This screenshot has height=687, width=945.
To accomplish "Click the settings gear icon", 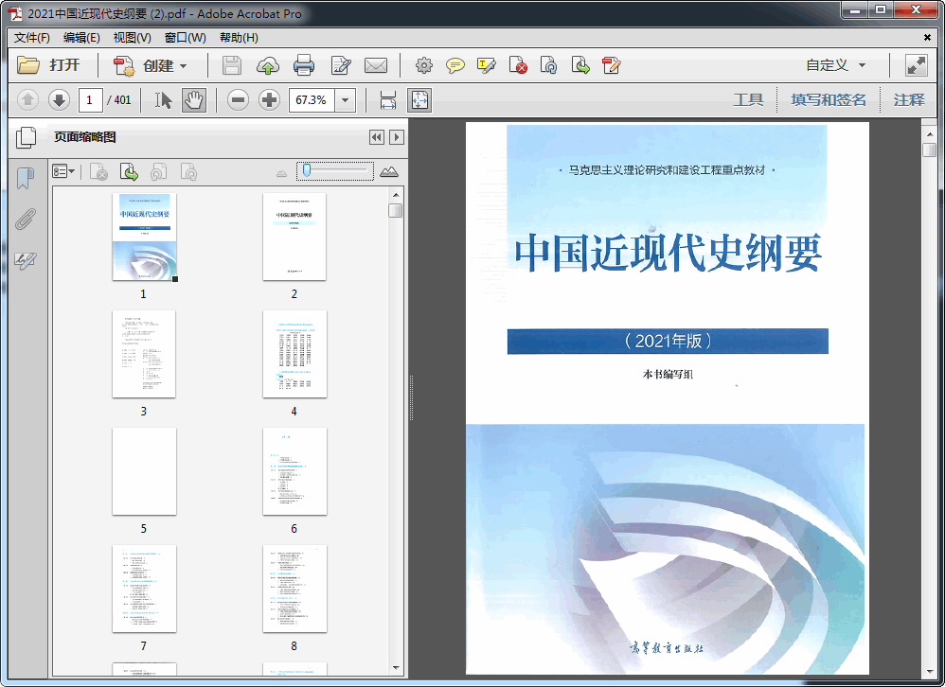I will coord(423,65).
